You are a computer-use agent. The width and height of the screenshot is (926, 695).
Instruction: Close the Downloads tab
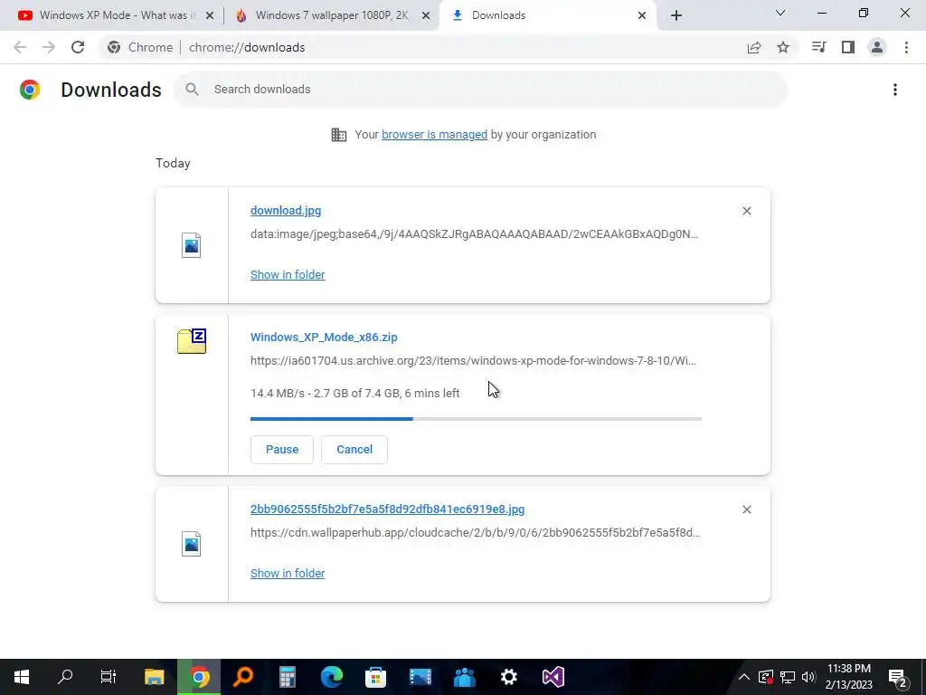(642, 15)
